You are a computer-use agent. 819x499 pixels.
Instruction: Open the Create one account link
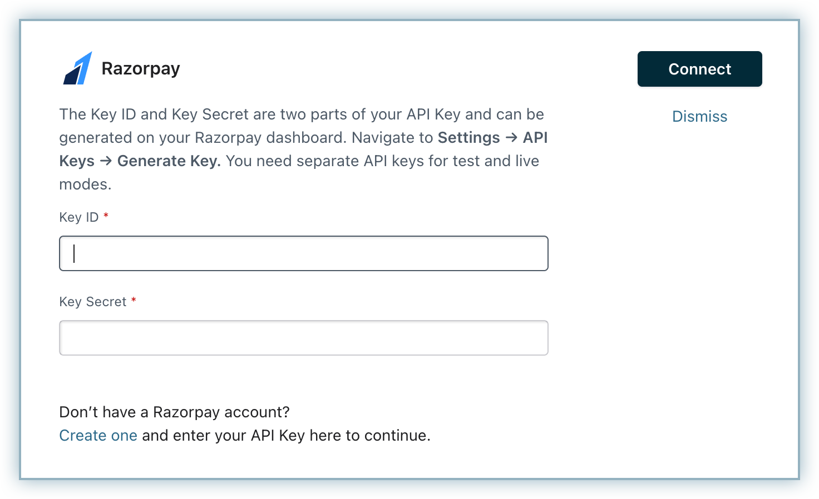[98, 435]
